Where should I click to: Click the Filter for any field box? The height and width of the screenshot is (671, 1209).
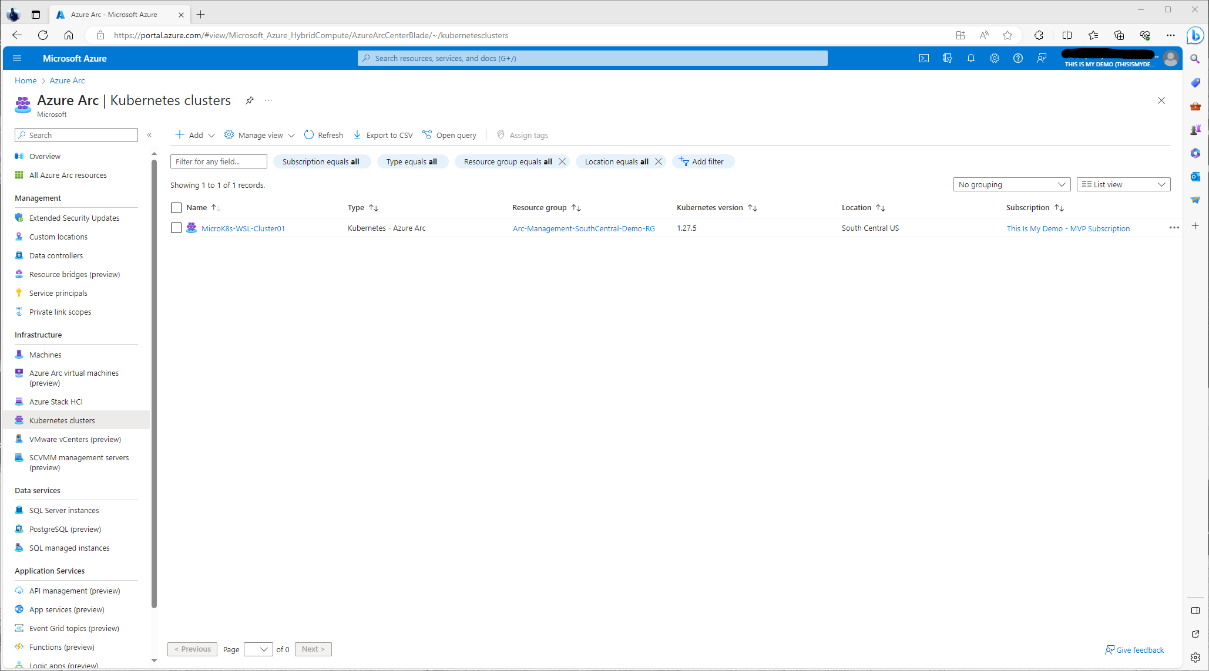pyautogui.click(x=219, y=161)
